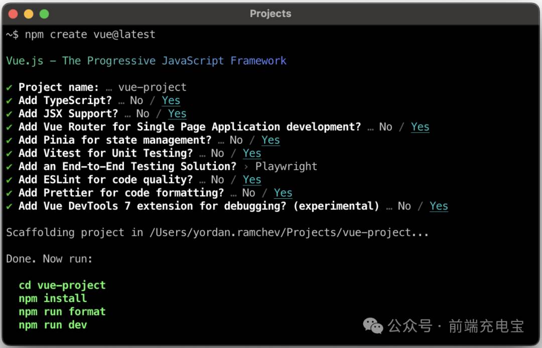Click the 'Add JSX Support?' question text
The width and height of the screenshot is (542, 348).
click(x=68, y=114)
